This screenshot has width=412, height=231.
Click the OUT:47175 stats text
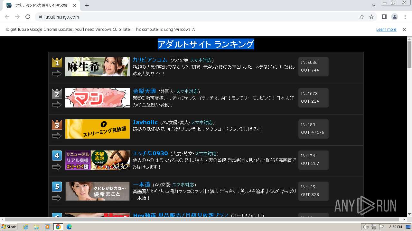click(x=313, y=132)
